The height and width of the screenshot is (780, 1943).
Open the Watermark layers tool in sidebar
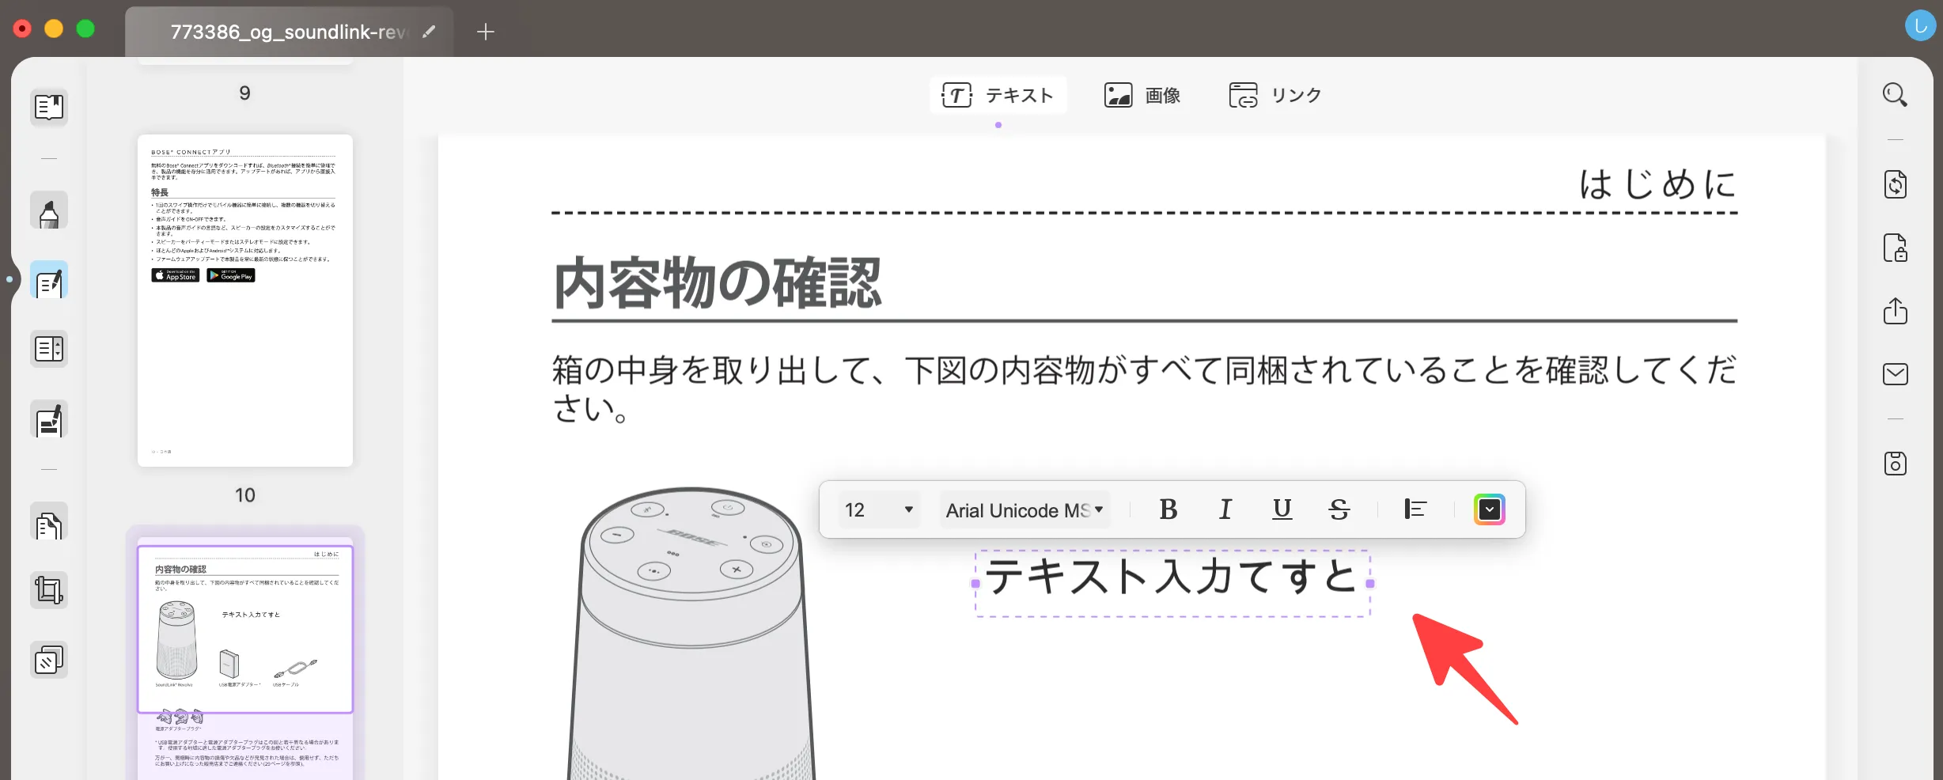click(49, 661)
